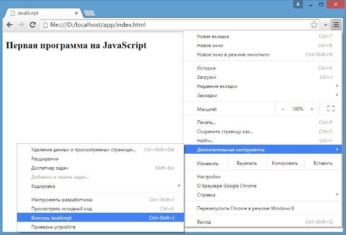Open 'Загрузки' menu entry
Screen dimensions: 346x235
tap(262, 77)
